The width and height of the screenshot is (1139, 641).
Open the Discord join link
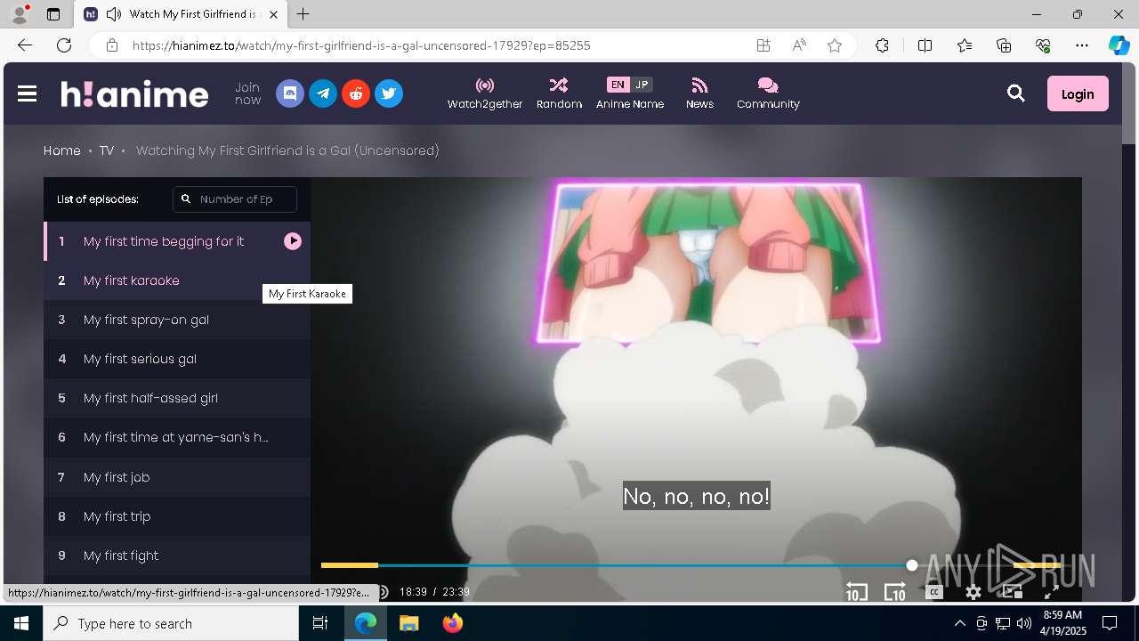click(x=290, y=93)
